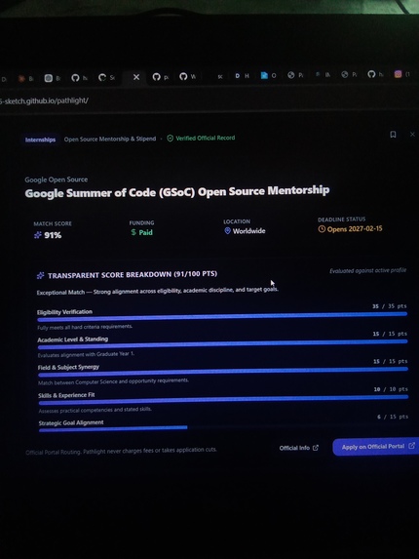The width and height of the screenshot is (419, 559).
Task: Click the '6 / 15 pts' score
Action: pos(393,417)
